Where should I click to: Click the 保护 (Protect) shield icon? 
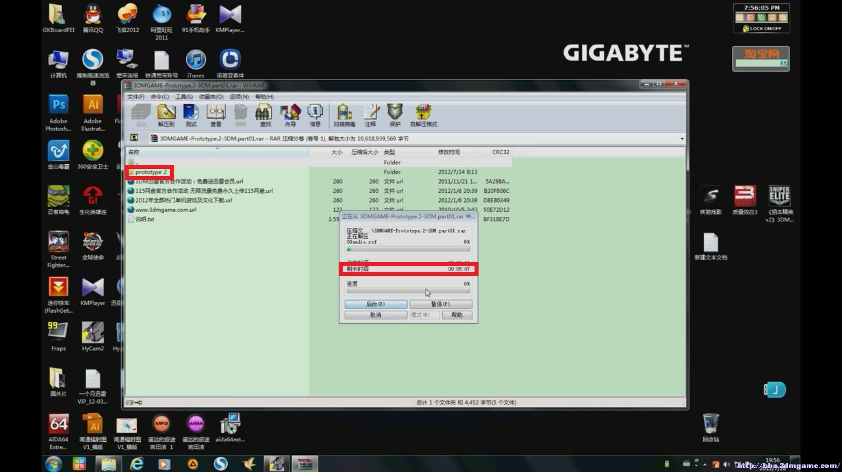pyautogui.click(x=395, y=115)
